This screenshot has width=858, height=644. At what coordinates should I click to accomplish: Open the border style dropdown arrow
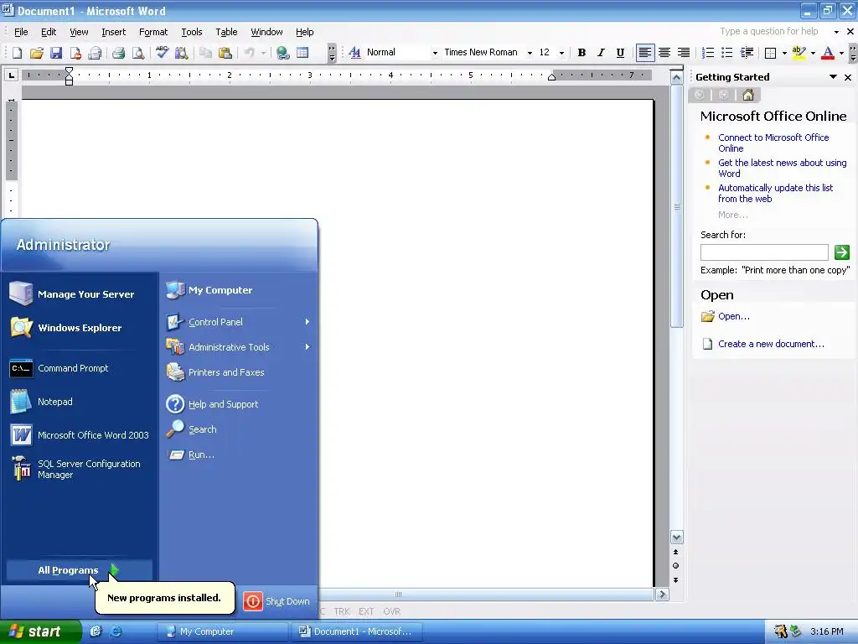tap(784, 53)
